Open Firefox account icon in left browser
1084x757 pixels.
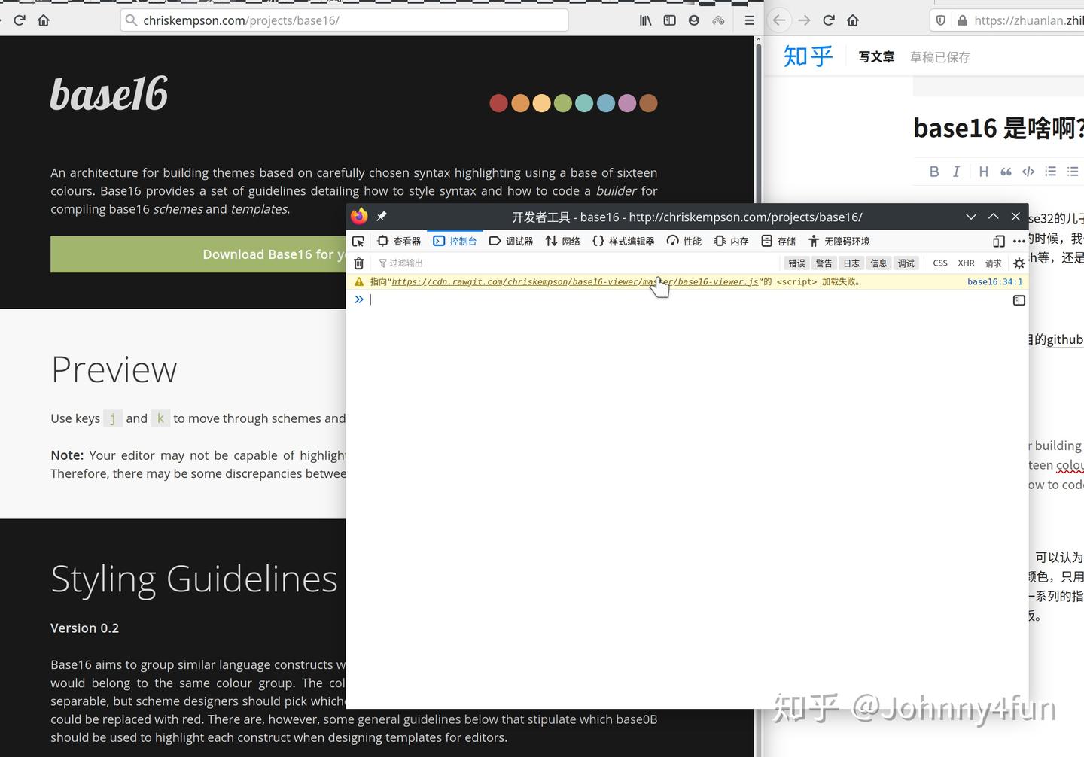coord(693,20)
